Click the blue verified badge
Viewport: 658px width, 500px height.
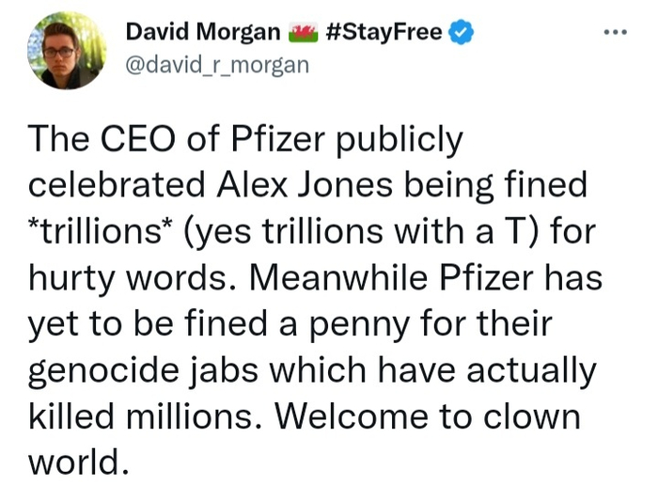coord(460,32)
